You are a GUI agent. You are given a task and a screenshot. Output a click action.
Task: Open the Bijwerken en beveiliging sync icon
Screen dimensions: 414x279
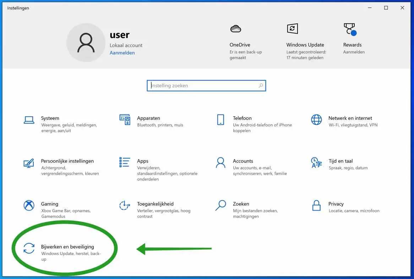(29, 249)
